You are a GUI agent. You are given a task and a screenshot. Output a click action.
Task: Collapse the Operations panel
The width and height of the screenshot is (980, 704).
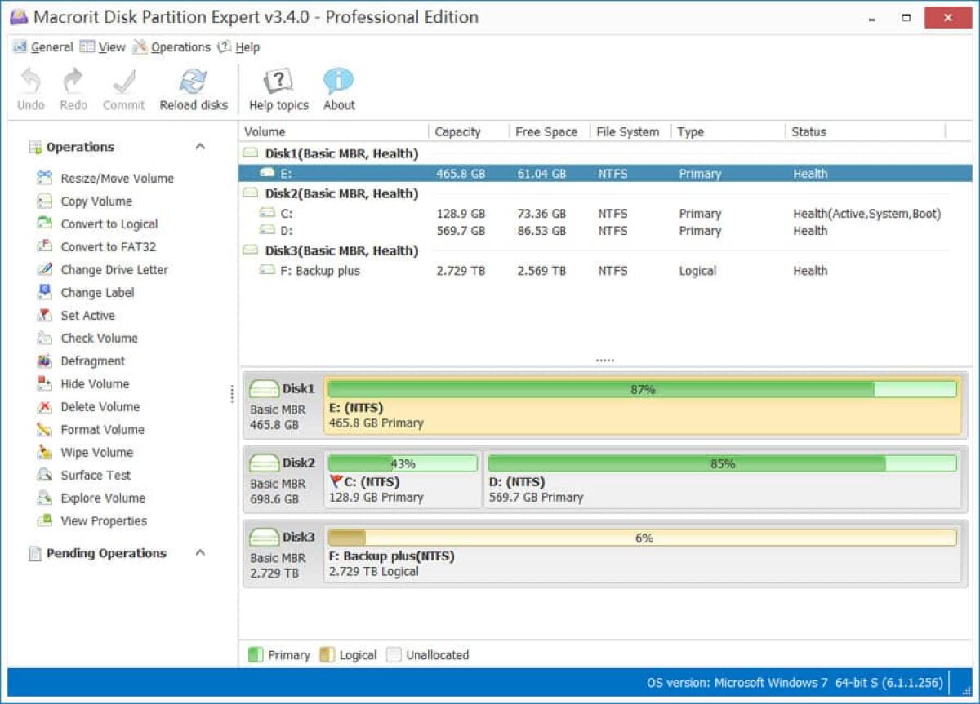coord(200,146)
